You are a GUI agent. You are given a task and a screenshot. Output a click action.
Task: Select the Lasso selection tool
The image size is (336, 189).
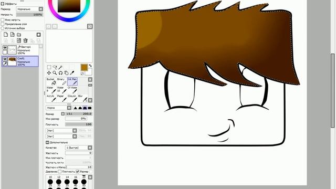55,67
